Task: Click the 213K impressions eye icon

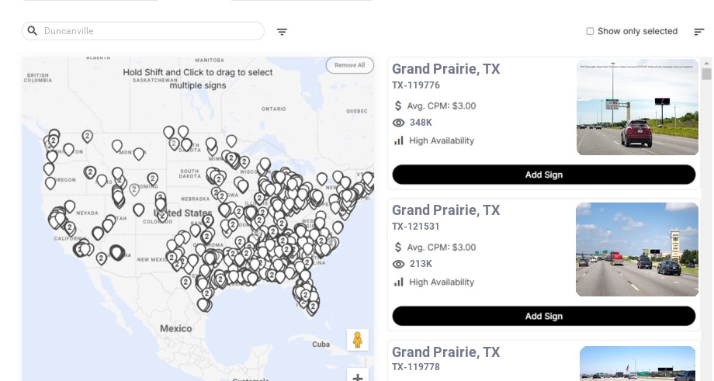Action: point(399,264)
